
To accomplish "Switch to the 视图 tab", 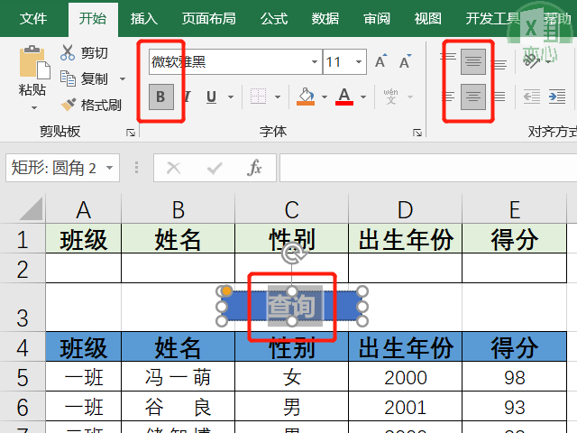I will [x=427, y=18].
